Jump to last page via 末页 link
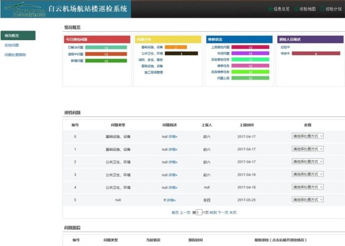 (x=233, y=213)
